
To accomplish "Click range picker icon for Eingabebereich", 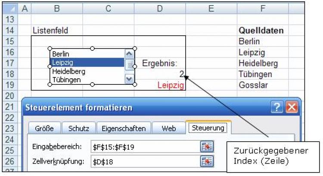I will click(208, 146).
